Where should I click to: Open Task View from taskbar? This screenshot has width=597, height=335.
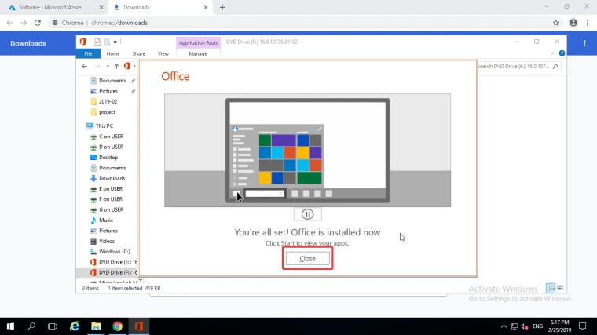[x=53, y=326]
